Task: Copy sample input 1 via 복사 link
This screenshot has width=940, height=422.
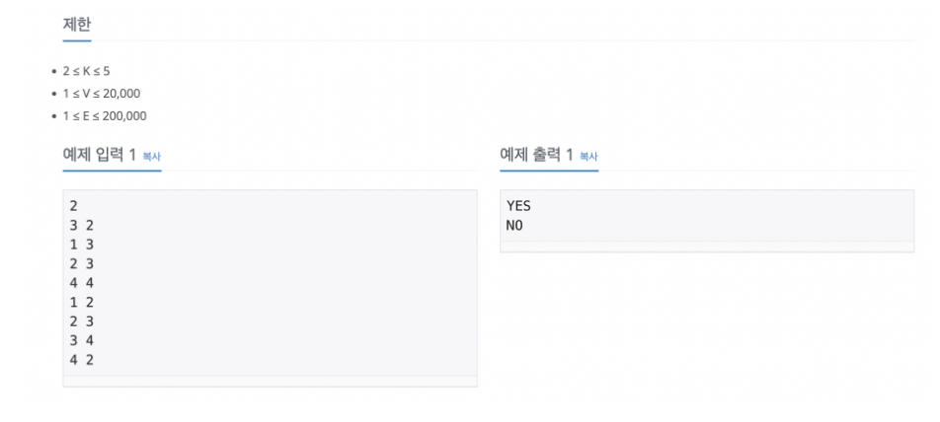Action: 152,157
